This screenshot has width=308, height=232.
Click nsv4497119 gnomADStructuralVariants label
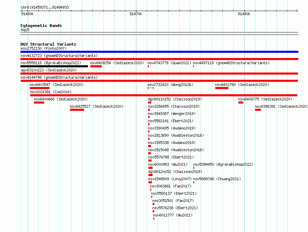[x=231, y=63]
